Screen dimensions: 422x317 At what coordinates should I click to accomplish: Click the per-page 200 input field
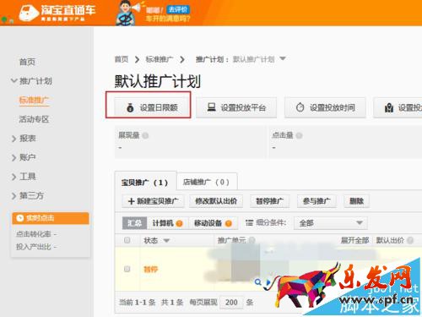click(x=231, y=303)
